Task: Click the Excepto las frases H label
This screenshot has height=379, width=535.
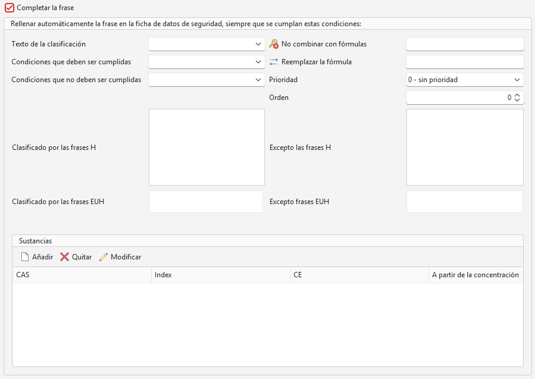Action: 301,148
